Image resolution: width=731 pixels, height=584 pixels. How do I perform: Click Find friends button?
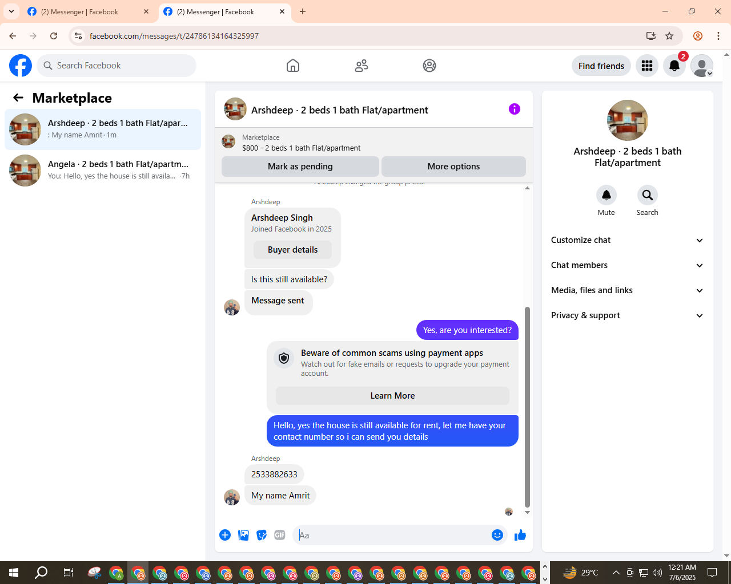(601, 66)
